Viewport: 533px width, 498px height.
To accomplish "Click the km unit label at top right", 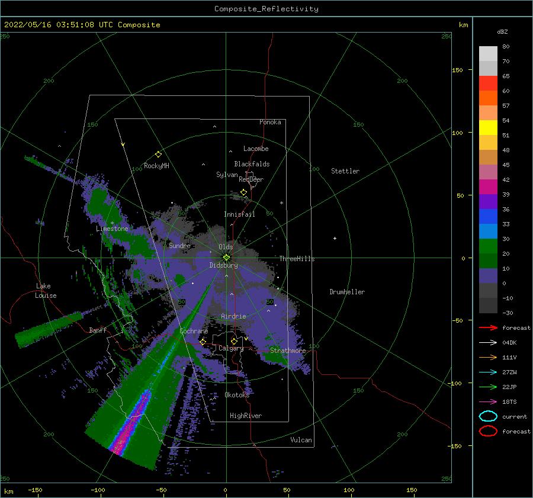I will 463,25.
